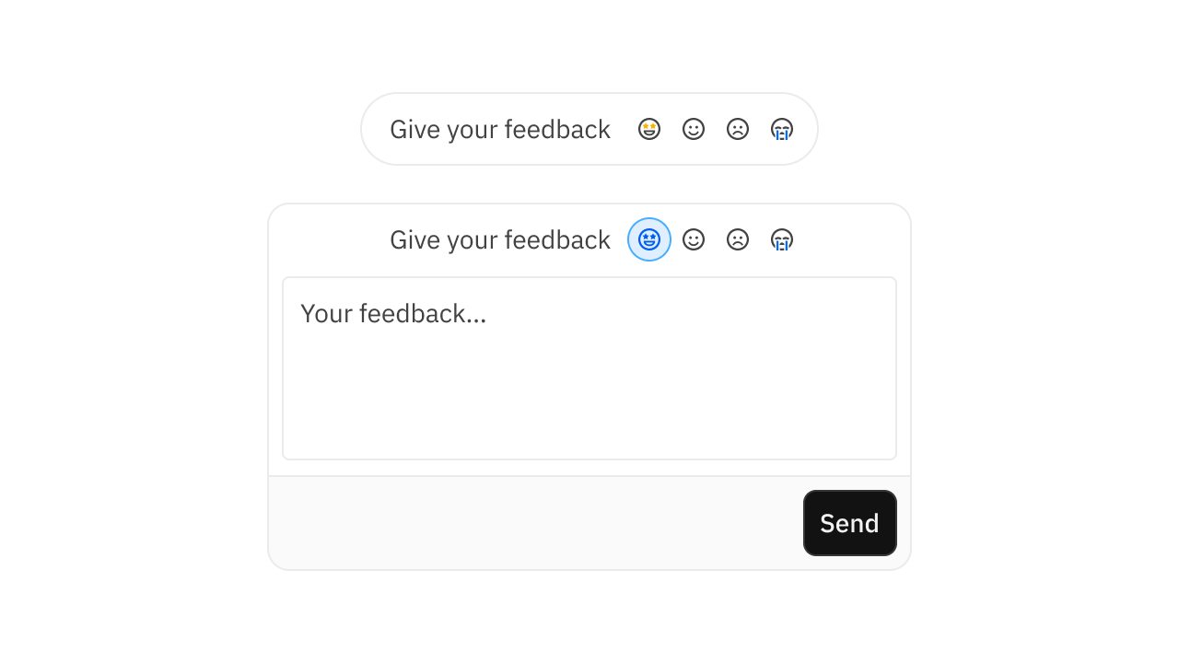
Task: Click the 'Give your feedback' label on top widget
Action: click(499, 129)
